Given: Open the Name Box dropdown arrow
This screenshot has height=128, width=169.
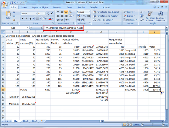Looking at the screenshot, I should pos(27,28).
